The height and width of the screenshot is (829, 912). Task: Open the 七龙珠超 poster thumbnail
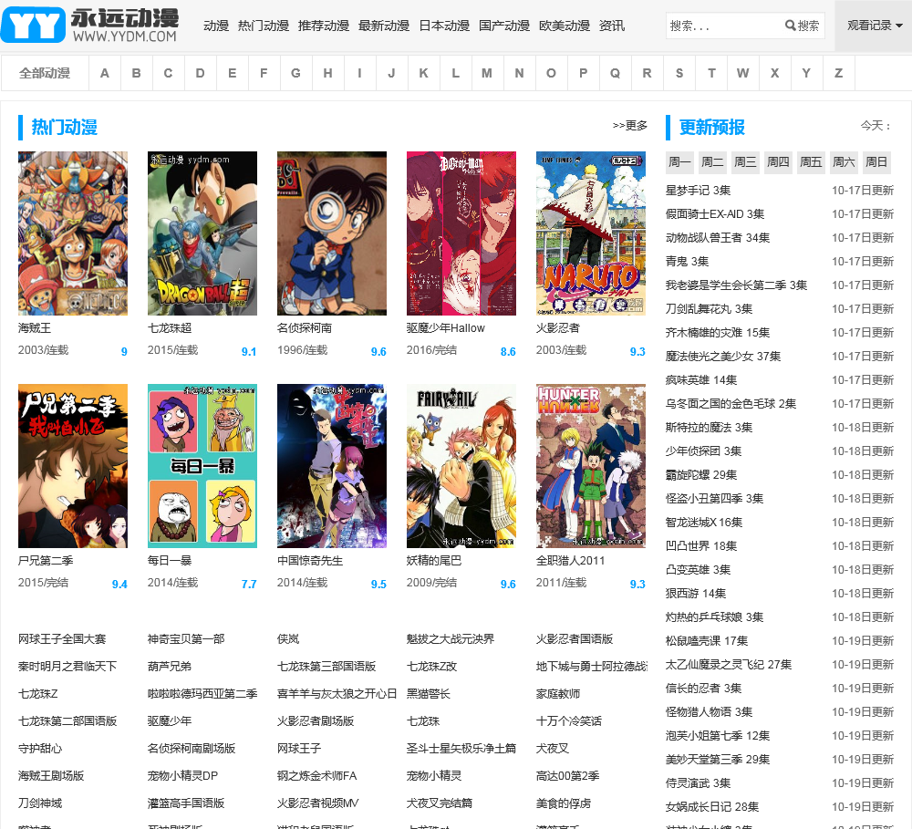click(202, 233)
